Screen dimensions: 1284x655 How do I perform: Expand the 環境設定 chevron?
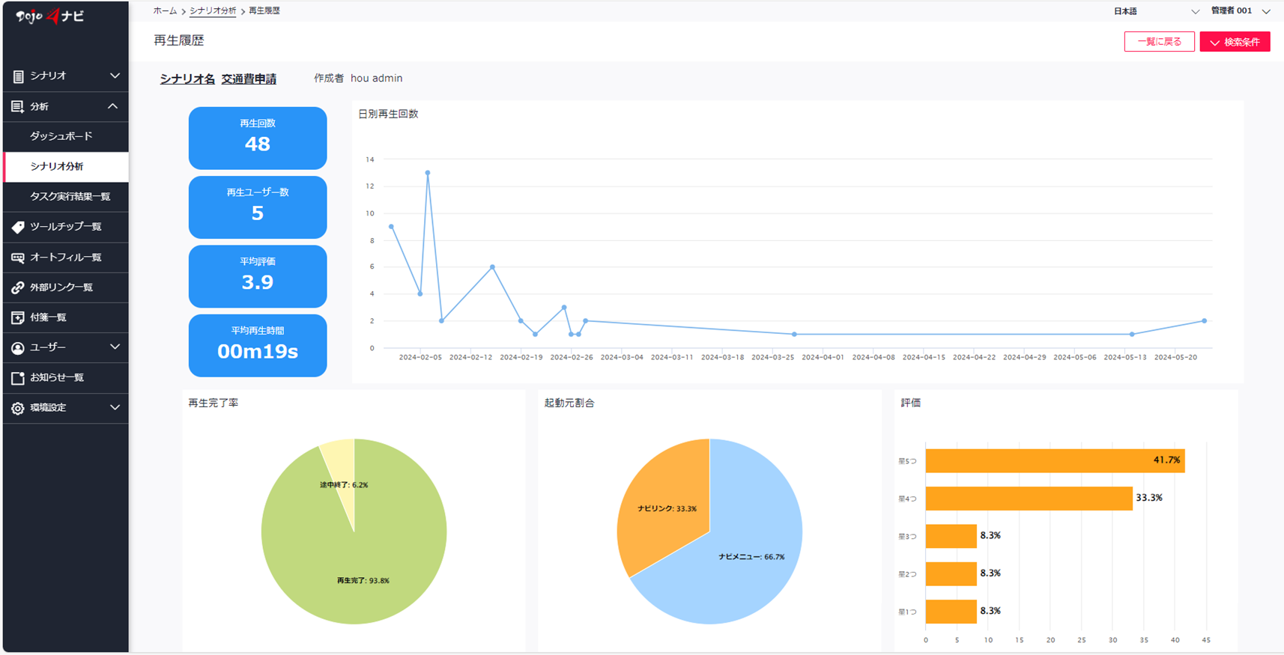115,407
